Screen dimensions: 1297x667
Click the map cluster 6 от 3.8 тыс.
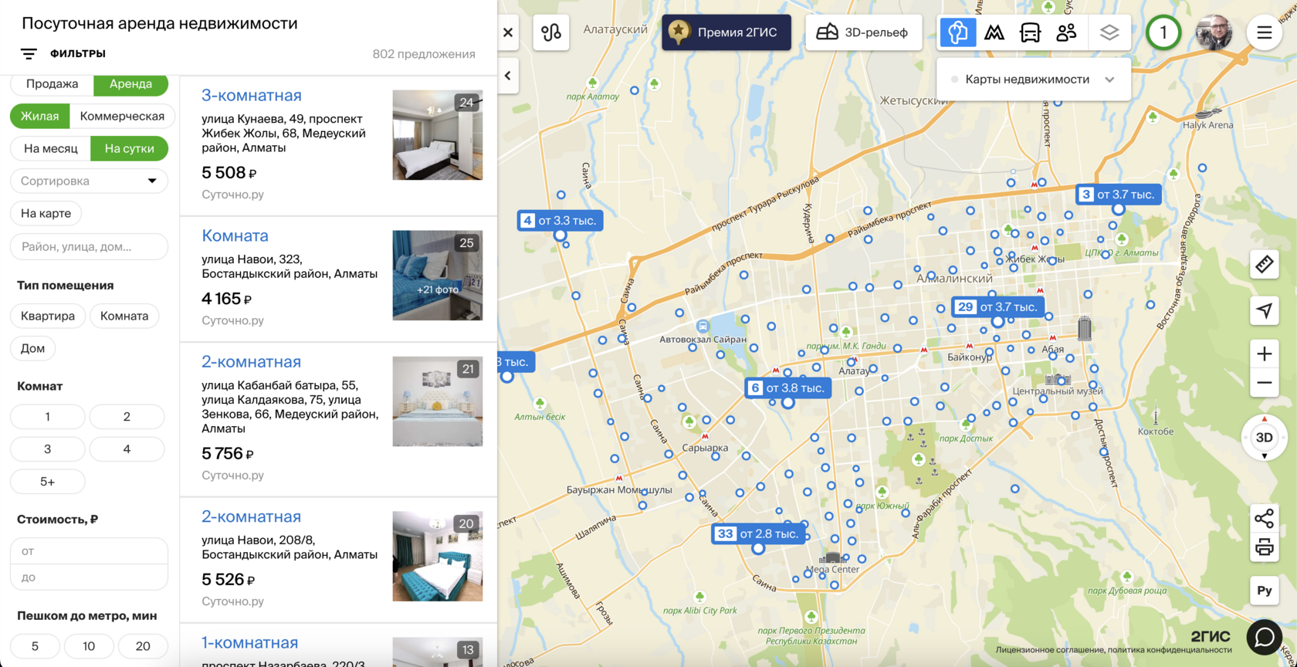tap(788, 388)
